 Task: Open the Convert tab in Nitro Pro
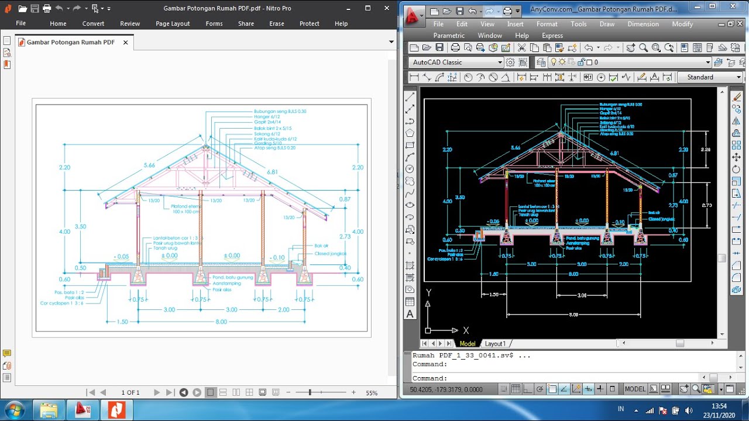click(x=93, y=23)
